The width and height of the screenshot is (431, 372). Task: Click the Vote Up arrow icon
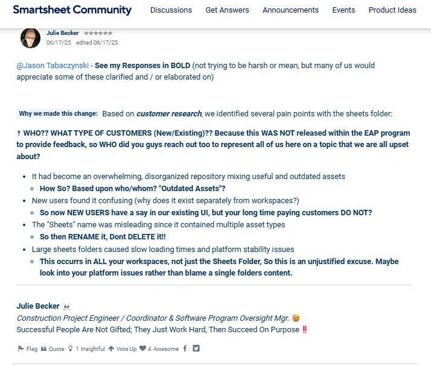point(111,348)
